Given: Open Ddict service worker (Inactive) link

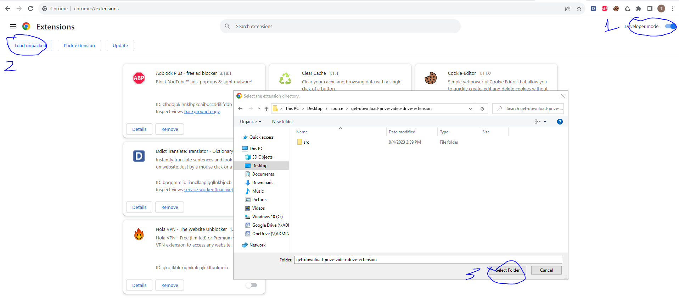Looking at the screenshot, I should [x=208, y=190].
